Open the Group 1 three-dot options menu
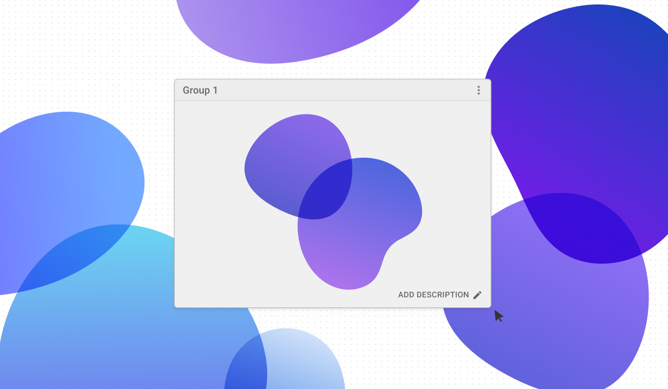Screen dimensions: 668x389 [x=478, y=90]
